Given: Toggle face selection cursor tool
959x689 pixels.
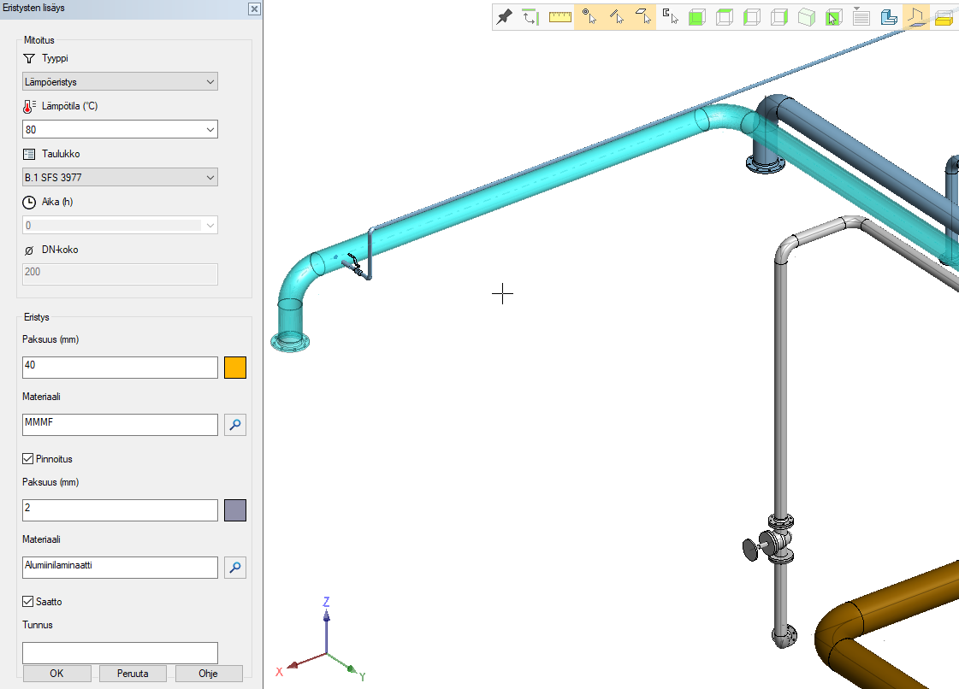Looking at the screenshot, I should coord(642,17).
